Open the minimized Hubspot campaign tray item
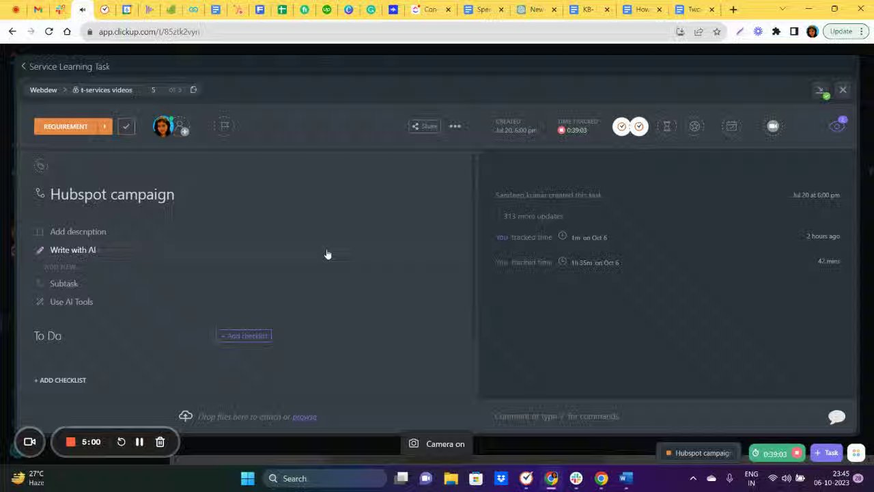Viewport: 874px width, 492px height. click(699, 453)
